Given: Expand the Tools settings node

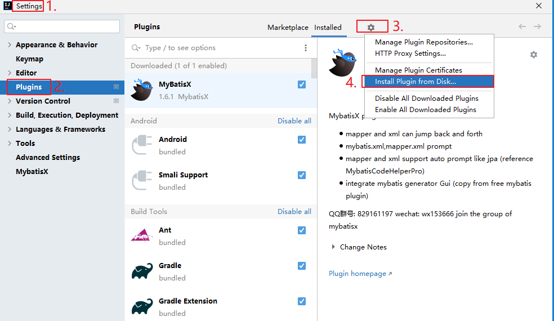Looking at the screenshot, I should tap(10, 143).
